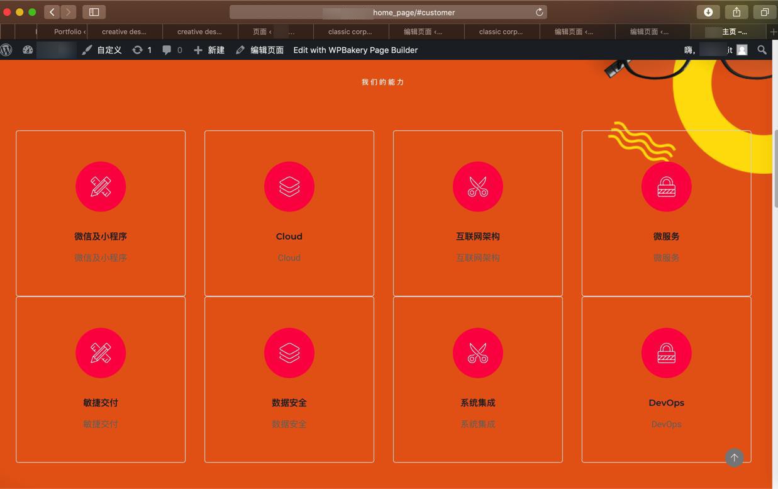Switch to first creative des... tab

[x=125, y=31]
